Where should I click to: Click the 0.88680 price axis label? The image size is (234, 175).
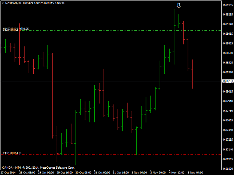tap(228, 53)
